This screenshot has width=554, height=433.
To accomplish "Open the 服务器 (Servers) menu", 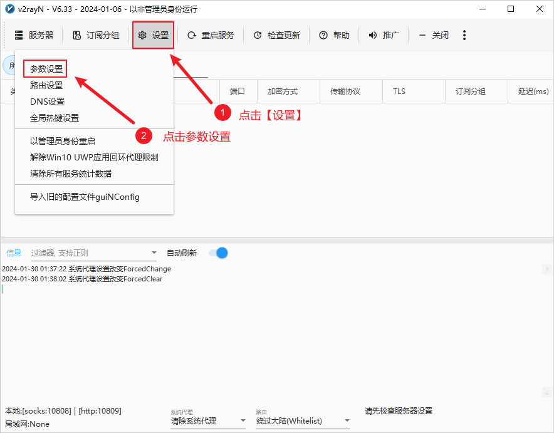I will 34,35.
